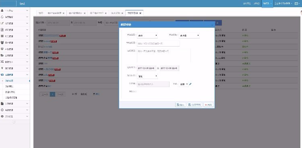Click the reason textarea in dialog

tap(164, 55)
